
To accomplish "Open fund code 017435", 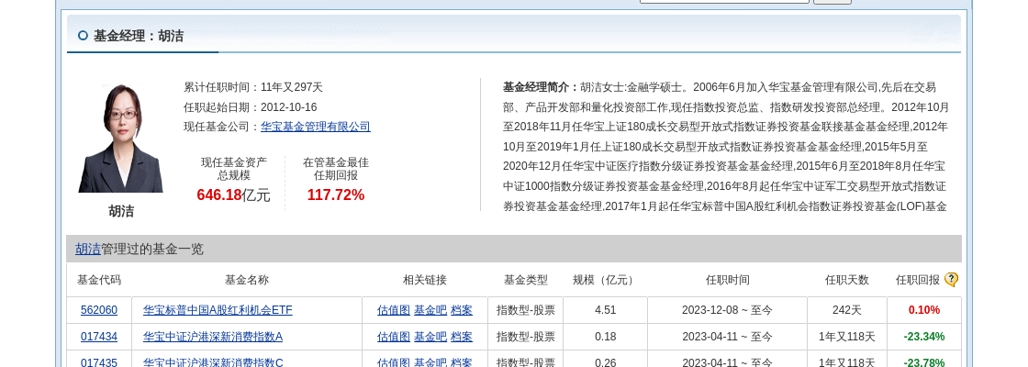I will [99, 362].
